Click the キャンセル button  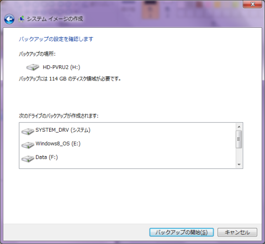pos(237,232)
